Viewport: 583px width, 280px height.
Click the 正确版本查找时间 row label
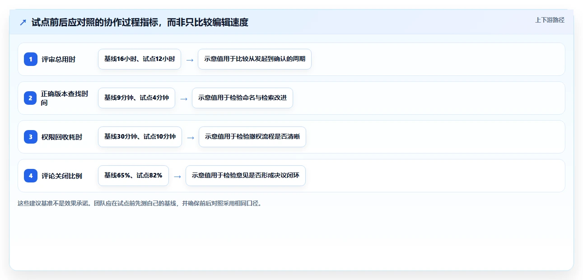click(65, 98)
